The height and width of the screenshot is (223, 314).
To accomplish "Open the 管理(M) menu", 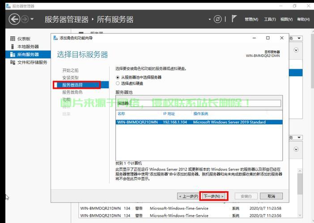I will [x=251, y=19].
